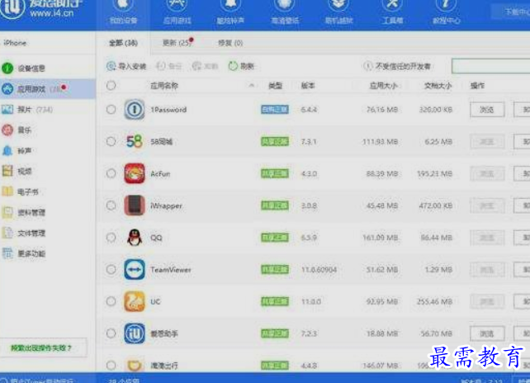The image size is (530, 383).
Task: Select the iWrapper row checkbox
Action: pos(111,206)
